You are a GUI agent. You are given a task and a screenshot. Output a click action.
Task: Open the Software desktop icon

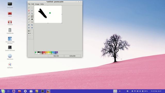click(x=10, y=64)
